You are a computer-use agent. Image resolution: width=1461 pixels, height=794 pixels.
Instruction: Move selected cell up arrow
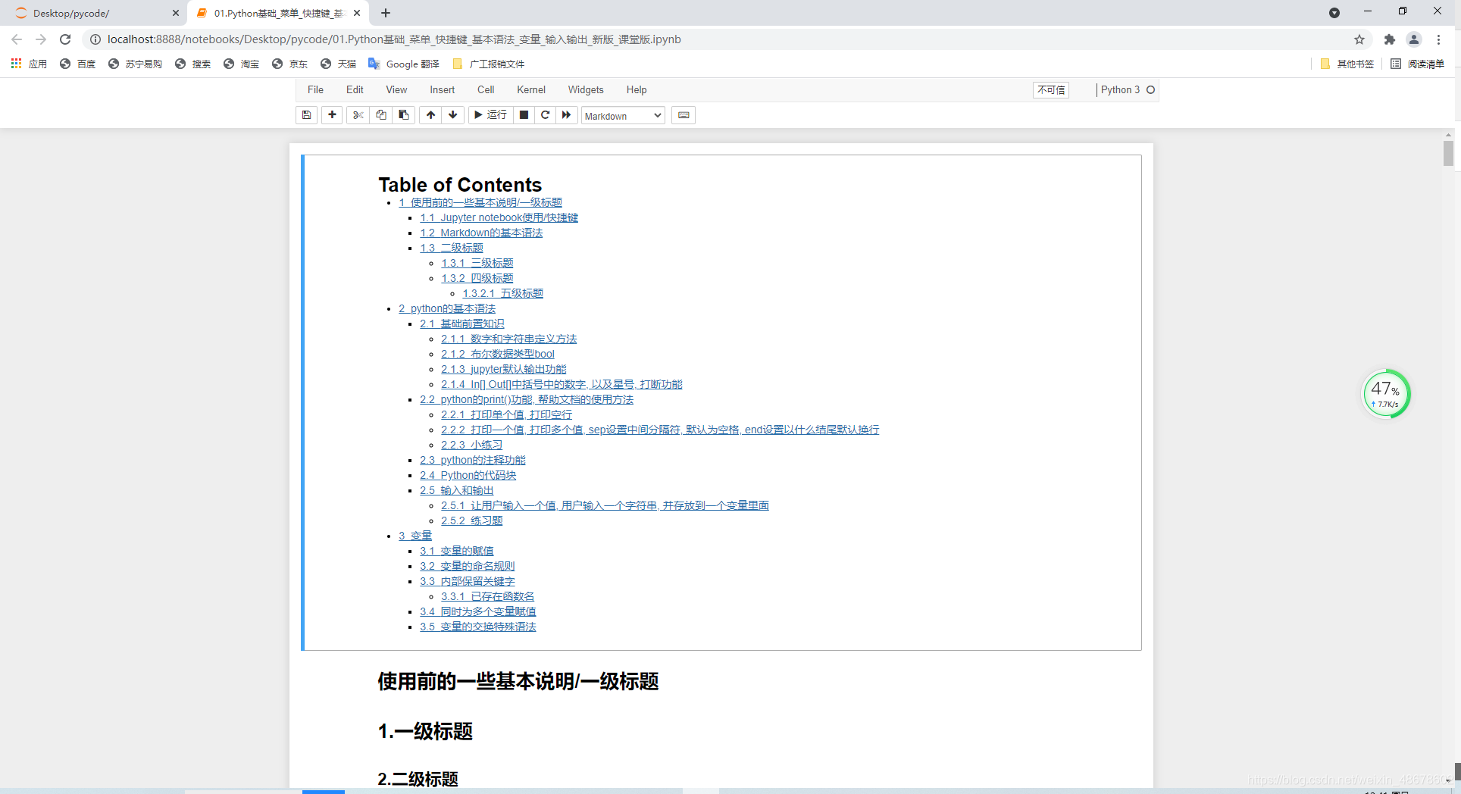coord(430,115)
